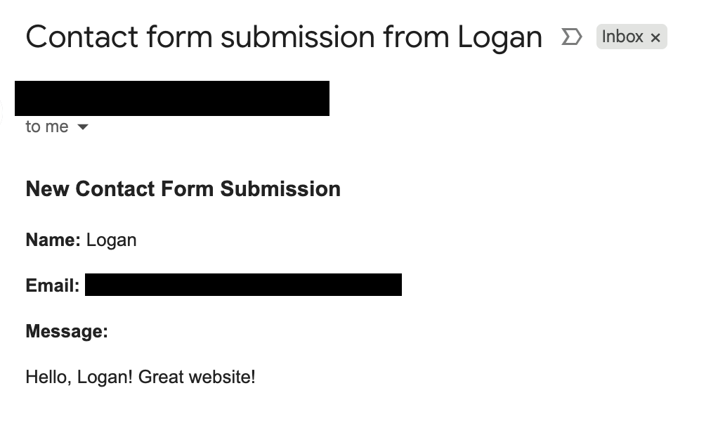Select the name value "Logan" after Name:
The height and width of the screenshot is (433, 718).
(111, 240)
